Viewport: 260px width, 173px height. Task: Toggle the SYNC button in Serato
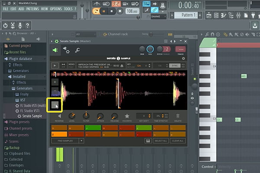tap(175, 66)
